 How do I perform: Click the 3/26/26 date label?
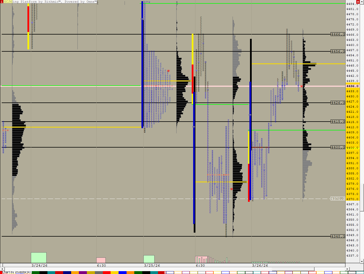pos(260,265)
